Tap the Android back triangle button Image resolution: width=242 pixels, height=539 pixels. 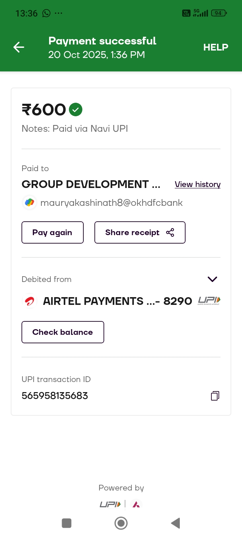[x=175, y=523]
